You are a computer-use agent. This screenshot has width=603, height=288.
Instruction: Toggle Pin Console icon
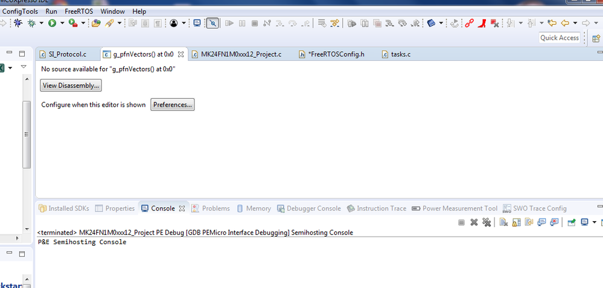coord(572,222)
